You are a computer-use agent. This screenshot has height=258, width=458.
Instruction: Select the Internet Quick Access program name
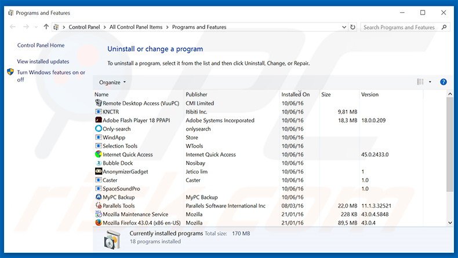click(x=128, y=154)
